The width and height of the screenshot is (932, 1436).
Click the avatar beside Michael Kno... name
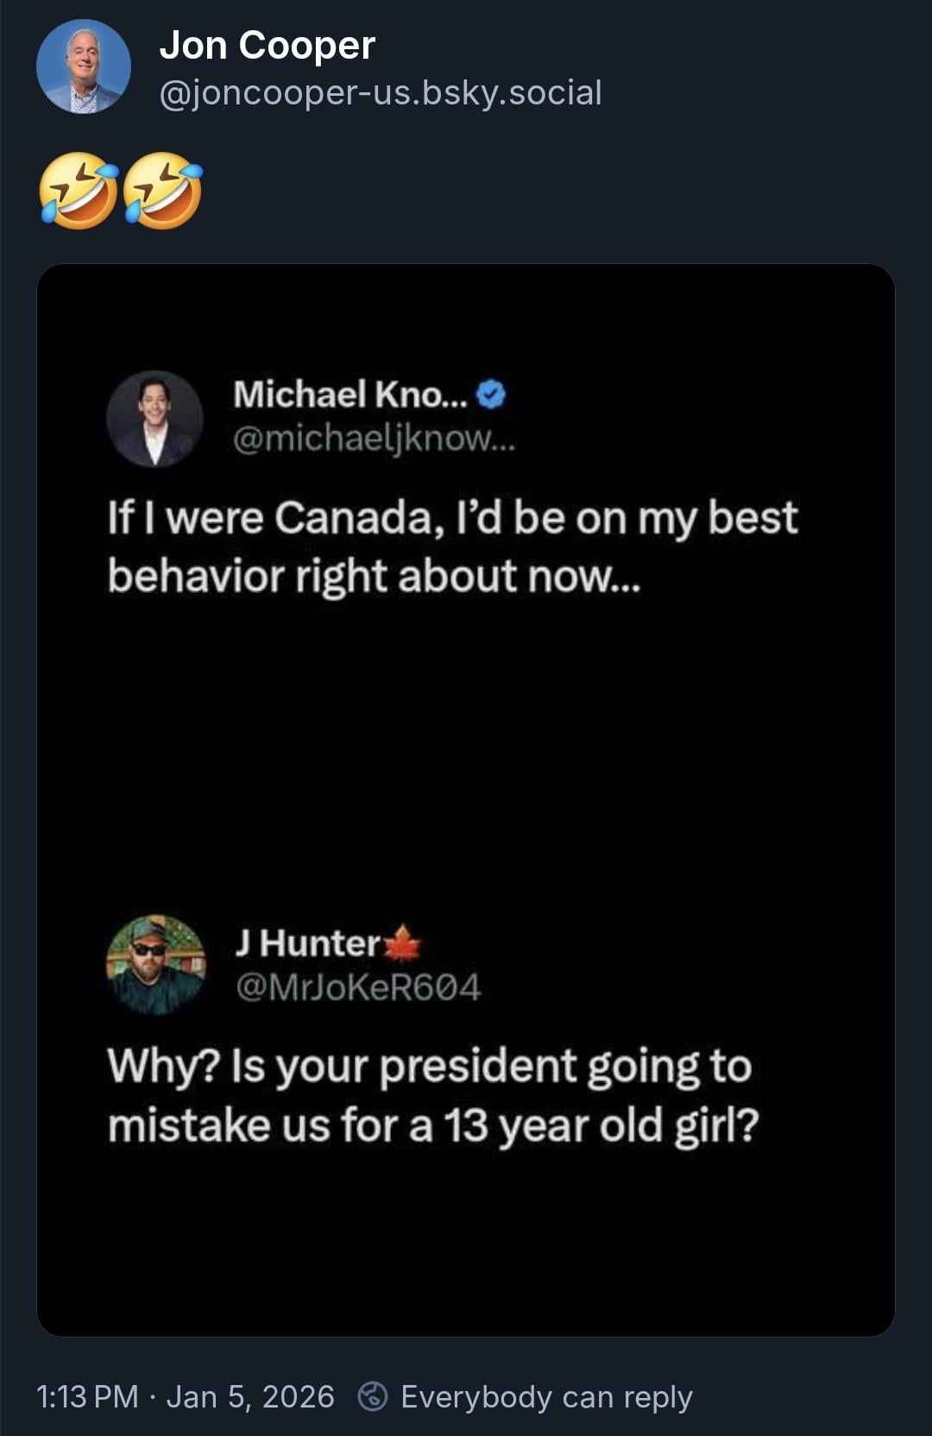[154, 419]
